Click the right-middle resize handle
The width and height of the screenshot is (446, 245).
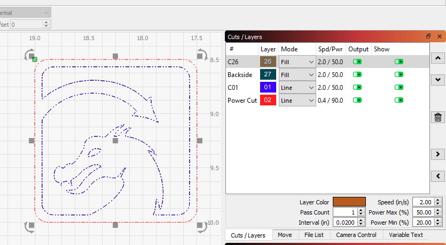200,141
